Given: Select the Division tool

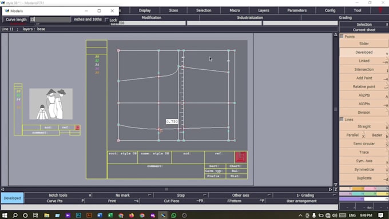Looking at the screenshot, I should 364,112.
